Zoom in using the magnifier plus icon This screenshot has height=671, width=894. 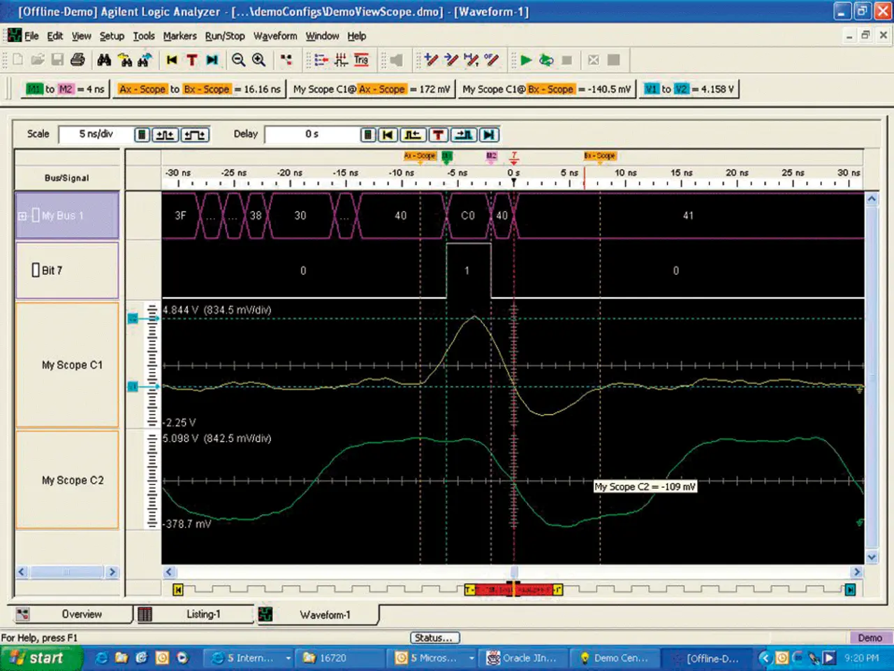pyautogui.click(x=259, y=60)
